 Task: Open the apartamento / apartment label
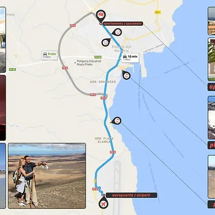click(x=123, y=24)
